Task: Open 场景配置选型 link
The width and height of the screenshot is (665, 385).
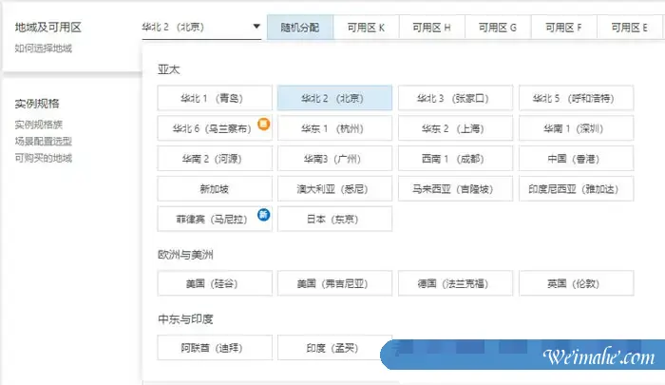Action: [x=44, y=142]
